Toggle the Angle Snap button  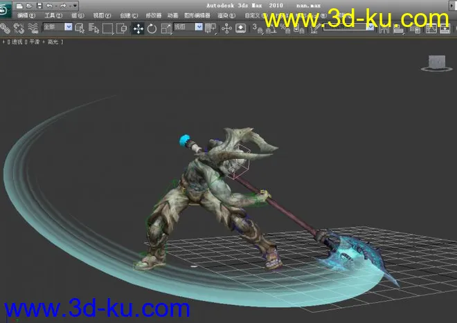(271, 28)
